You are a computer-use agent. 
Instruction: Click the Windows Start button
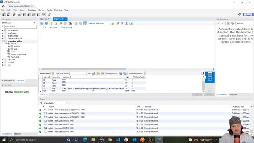point(4,139)
